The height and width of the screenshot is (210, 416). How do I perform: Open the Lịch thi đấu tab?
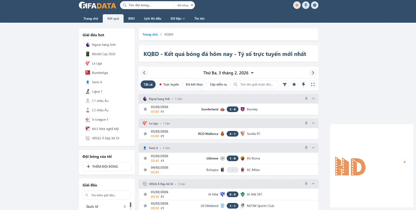(x=153, y=18)
